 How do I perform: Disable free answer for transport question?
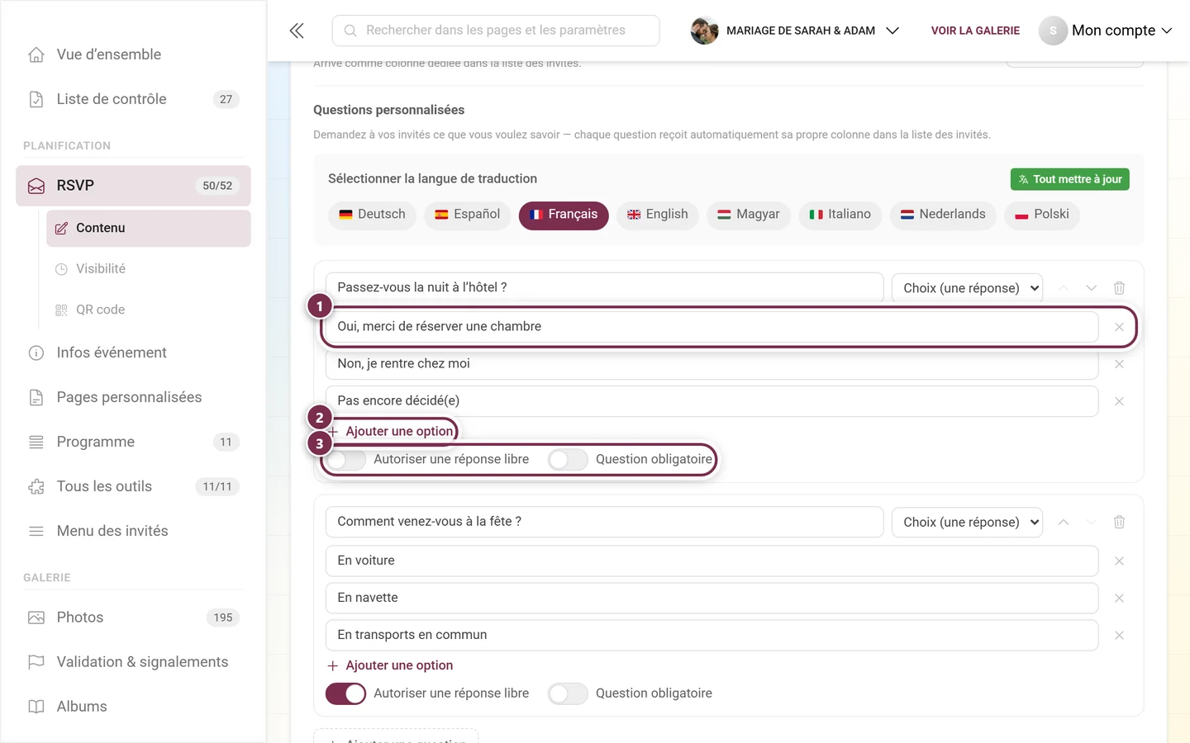click(x=345, y=693)
